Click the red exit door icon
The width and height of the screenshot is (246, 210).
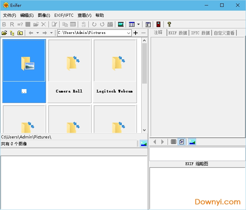[x=158, y=24]
